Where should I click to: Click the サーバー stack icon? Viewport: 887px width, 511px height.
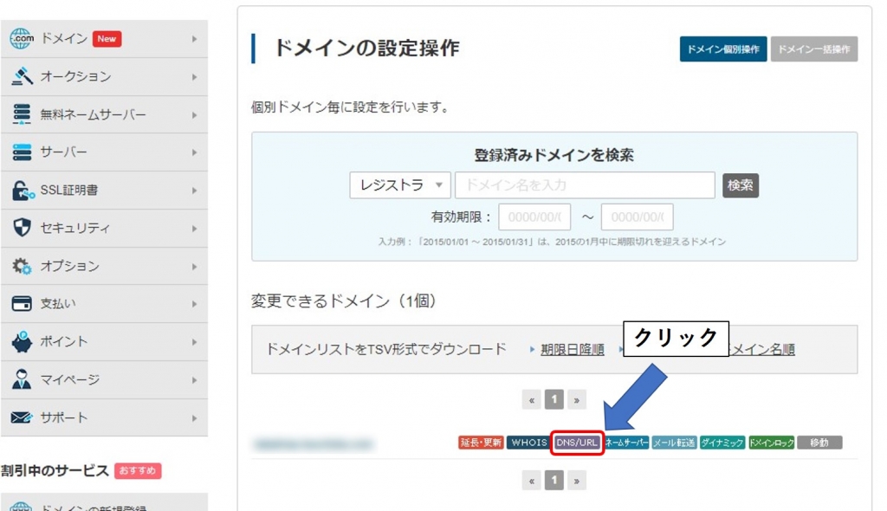point(22,152)
